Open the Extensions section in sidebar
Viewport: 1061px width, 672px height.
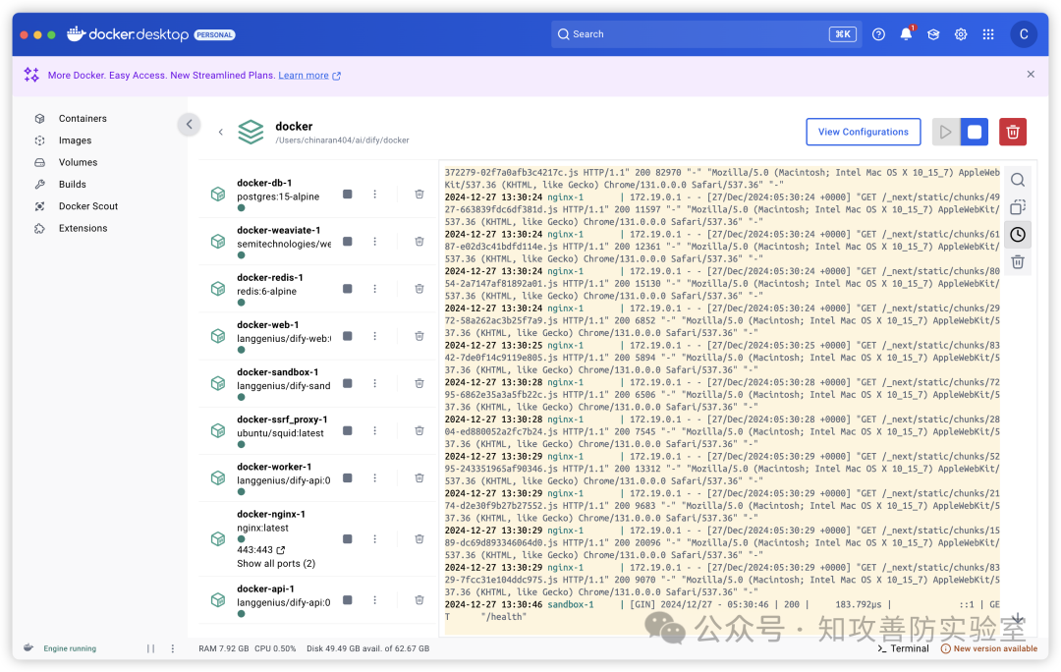coord(83,228)
